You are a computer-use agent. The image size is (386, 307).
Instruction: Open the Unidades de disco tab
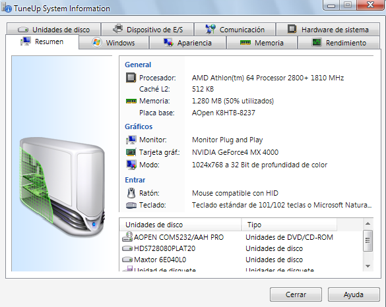point(53,30)
